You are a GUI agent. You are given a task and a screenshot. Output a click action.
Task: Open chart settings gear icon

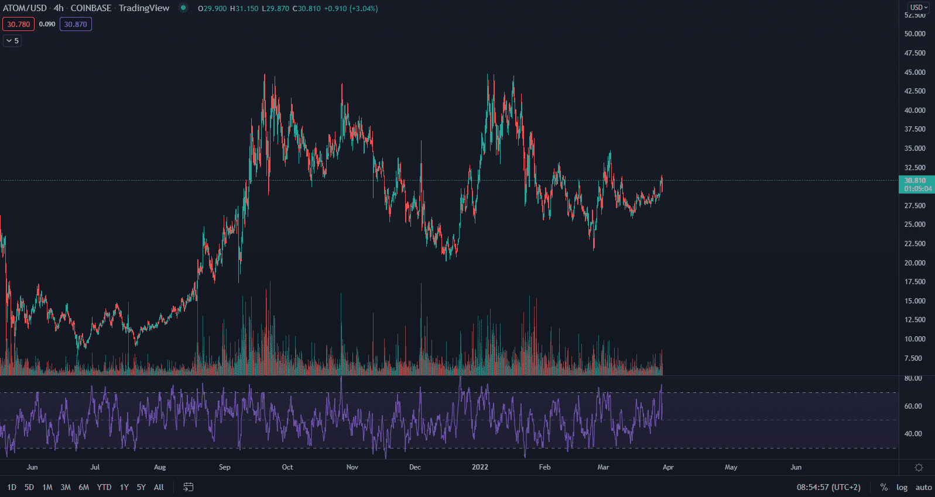919,467
